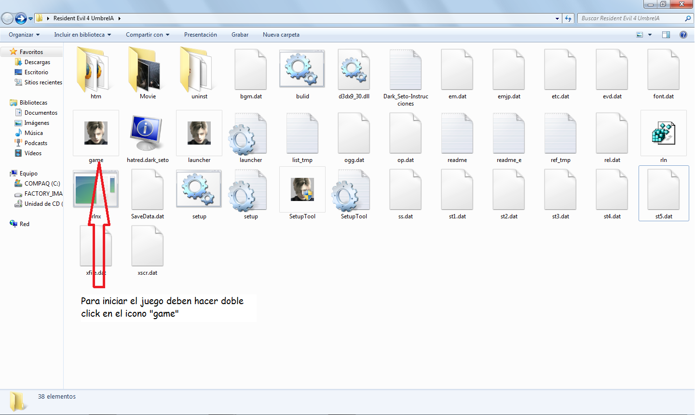This screenshot has width=695, height=415.
Task: Select the uninst folder
Action: click(x=199, y=73)
